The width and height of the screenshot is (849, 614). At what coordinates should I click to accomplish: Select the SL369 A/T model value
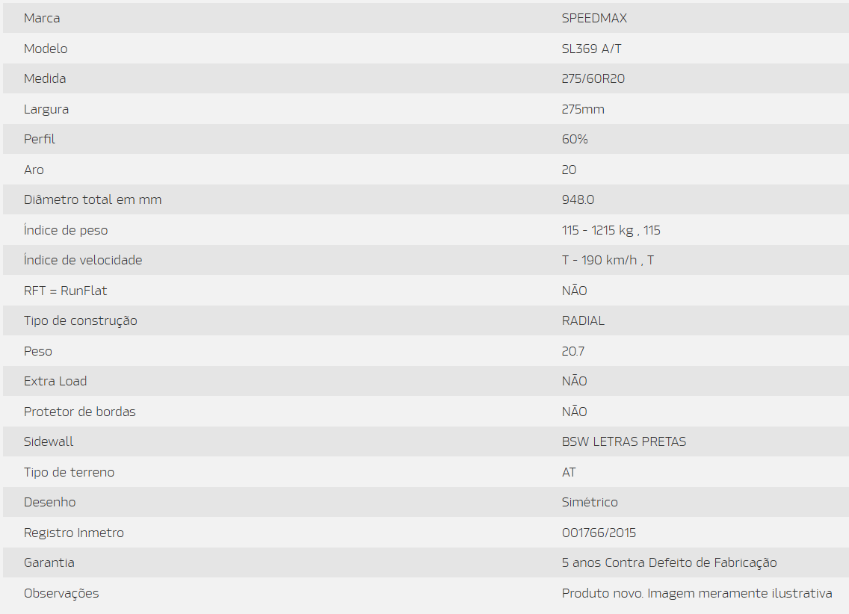pyautogui.click(x=591, y=49)
